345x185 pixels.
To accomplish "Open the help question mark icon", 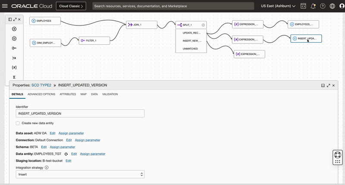I will (323, 6).
